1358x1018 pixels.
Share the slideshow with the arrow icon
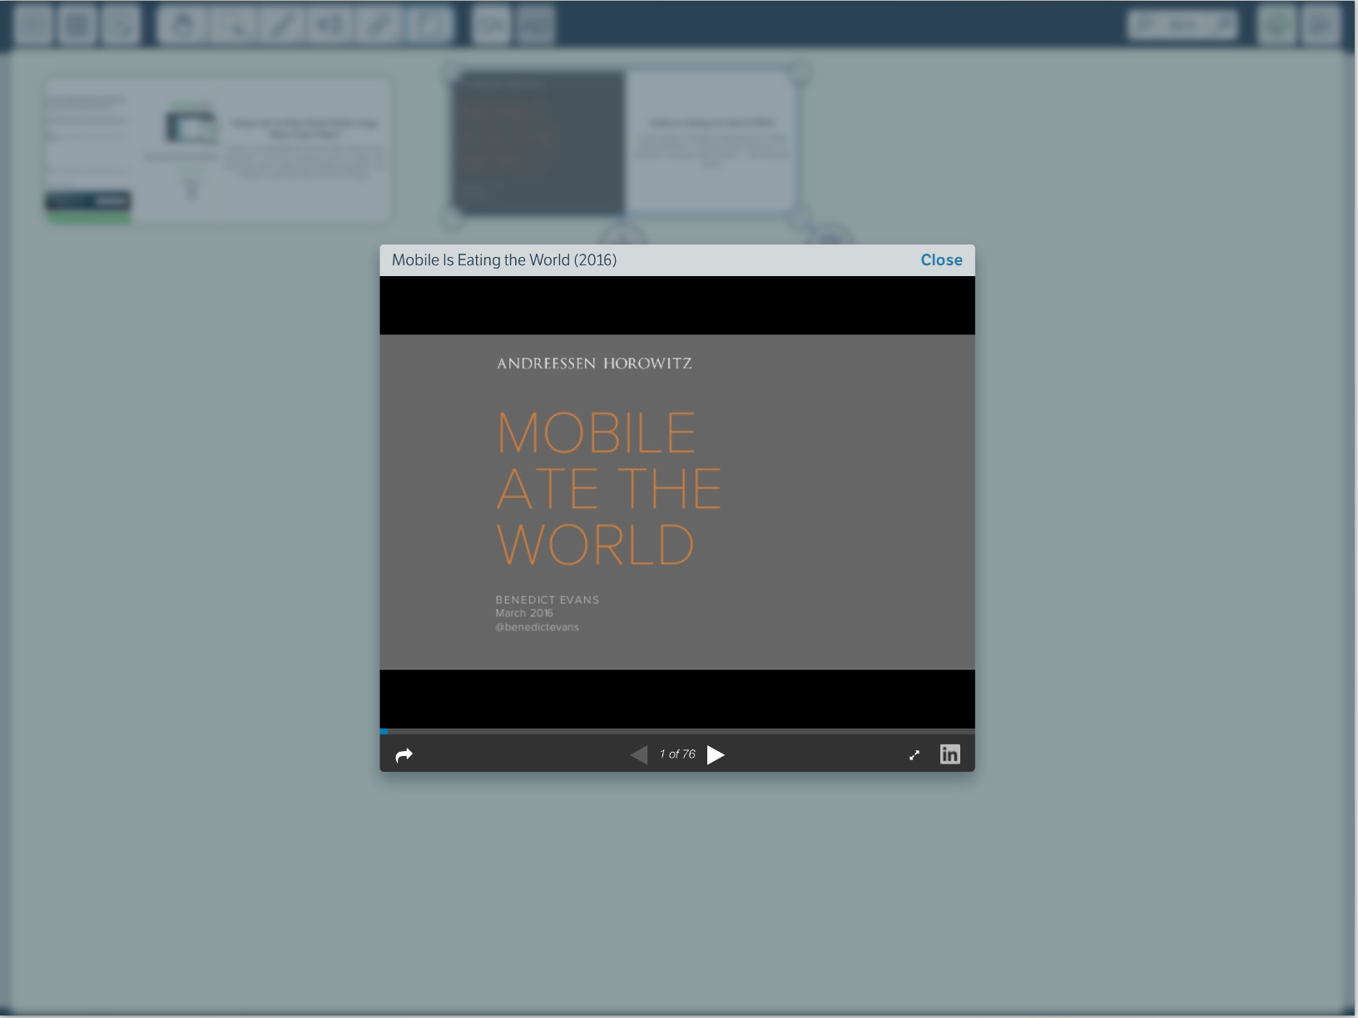[404, 755]
